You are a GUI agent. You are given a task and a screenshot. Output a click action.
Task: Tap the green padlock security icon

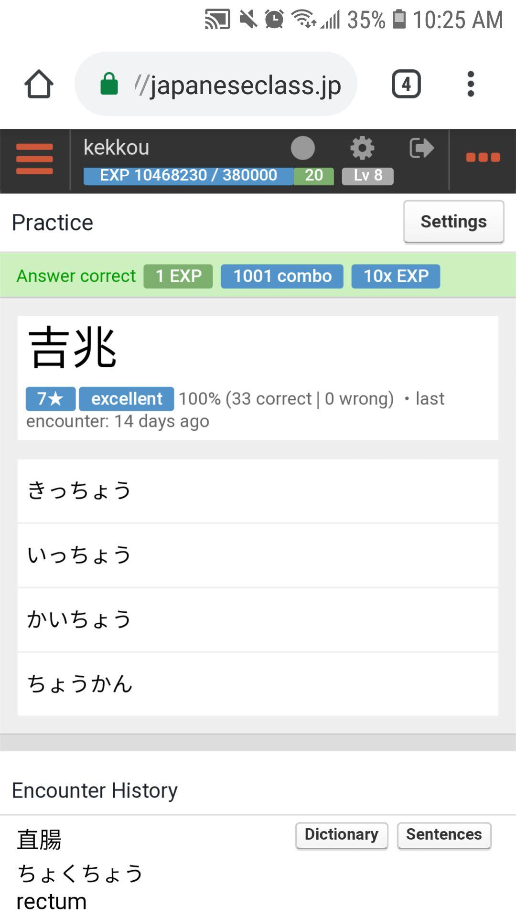(109, 84)
